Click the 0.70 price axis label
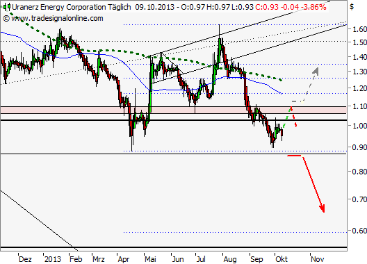The image size is (367, 264). [359, 199]
